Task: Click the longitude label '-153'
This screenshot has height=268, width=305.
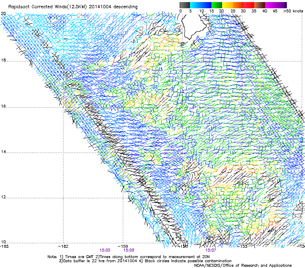Action: coord(242,247)
